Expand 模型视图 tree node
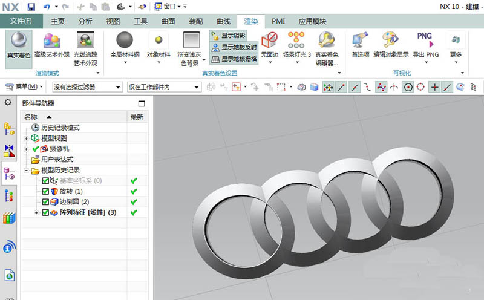The width and height of the screenshot is (484, 300). (26, 139)
